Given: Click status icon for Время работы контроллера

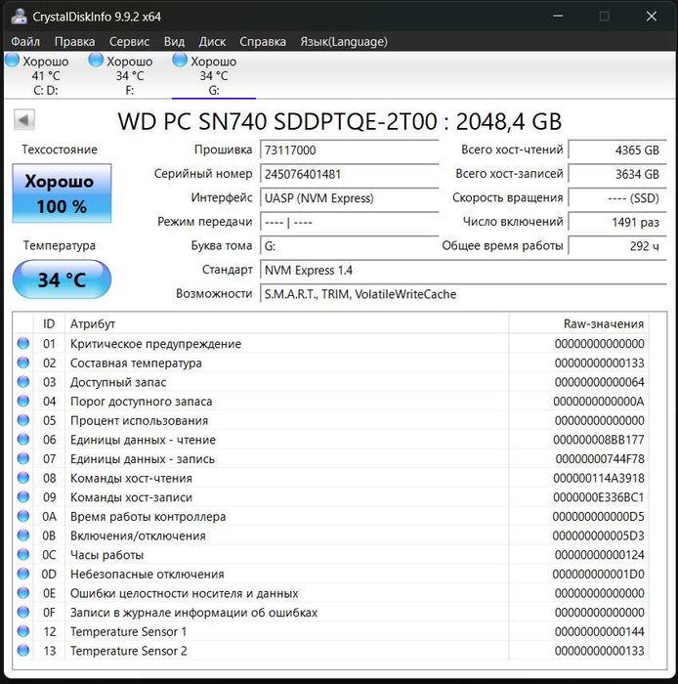Looking at the screenshot, I should [x=23, y=516].
